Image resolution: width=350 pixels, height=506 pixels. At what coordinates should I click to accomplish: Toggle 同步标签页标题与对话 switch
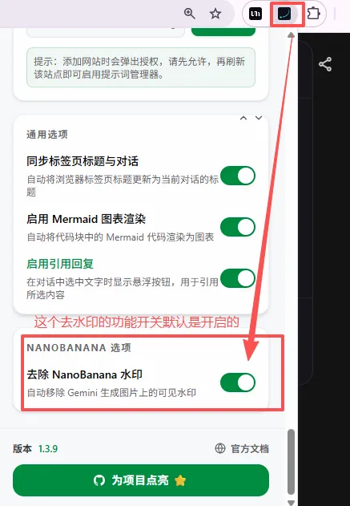(238, 176)
